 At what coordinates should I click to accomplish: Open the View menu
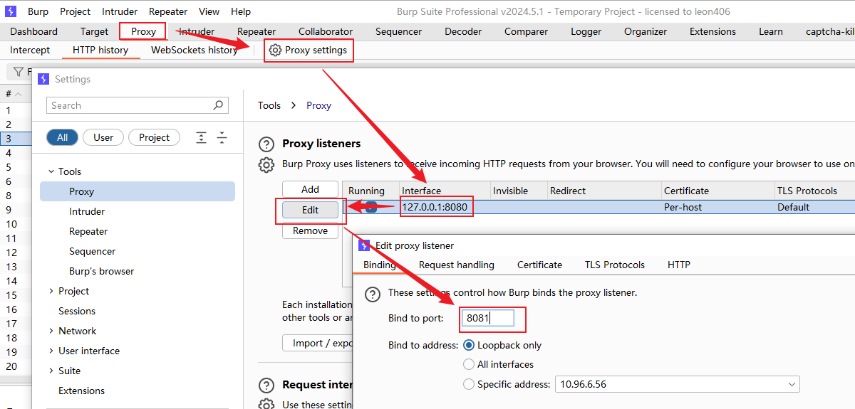click(x=209, y=11)
